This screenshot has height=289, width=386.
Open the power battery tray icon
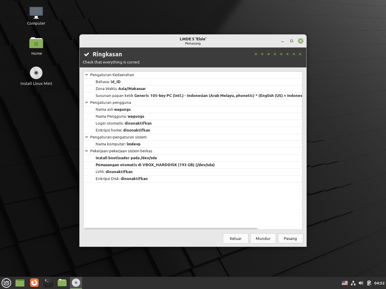pyautogui.click(x=369, y=283)
